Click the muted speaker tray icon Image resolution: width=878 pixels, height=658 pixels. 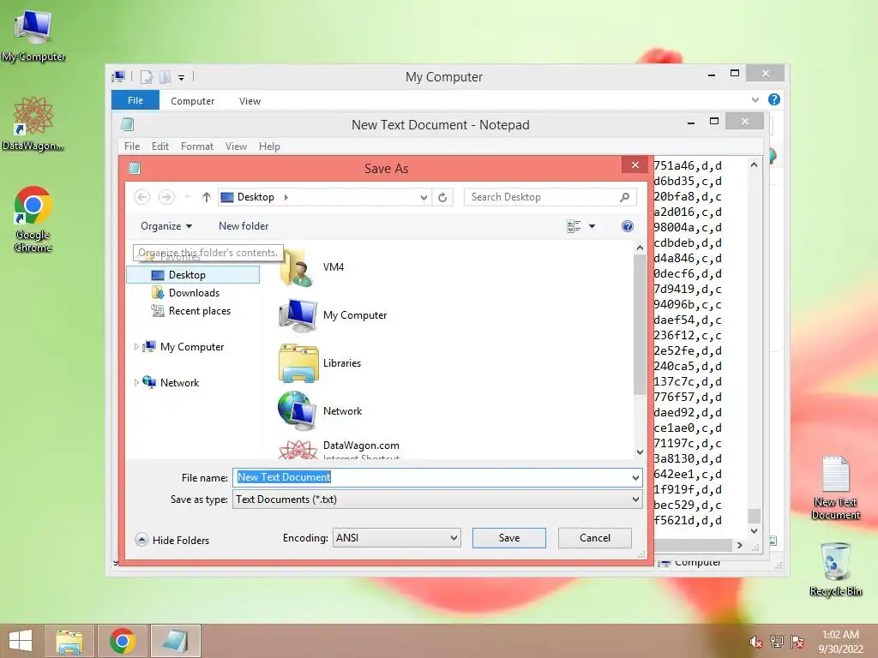[756, 642]
